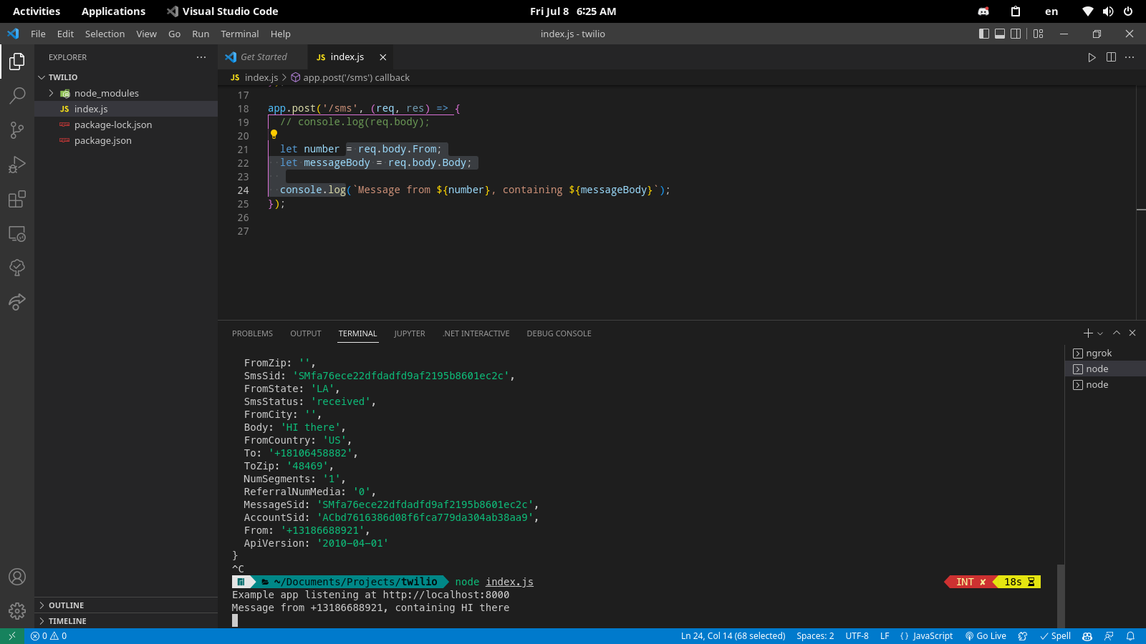Viewport: 1146px width, 644px height.
Task: Open the Terminal menu
Action: 239,34
